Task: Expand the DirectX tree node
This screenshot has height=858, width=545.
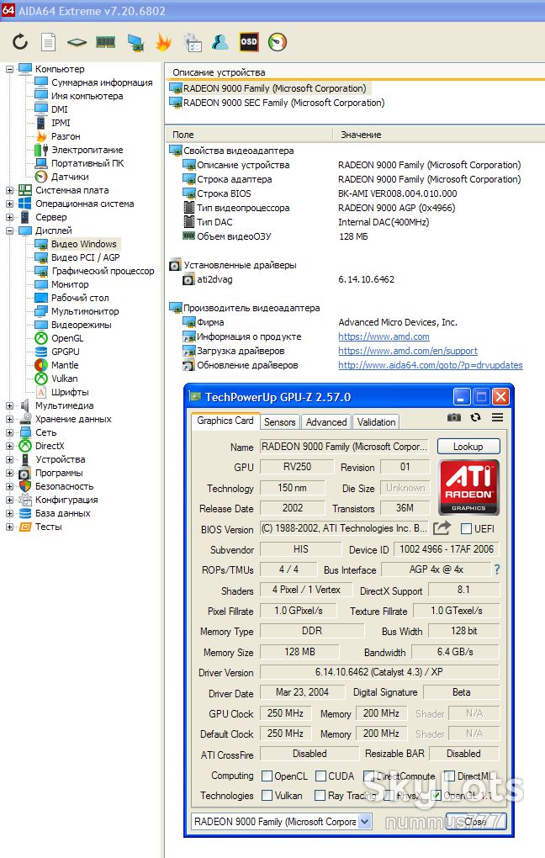Action: point(10,446)
